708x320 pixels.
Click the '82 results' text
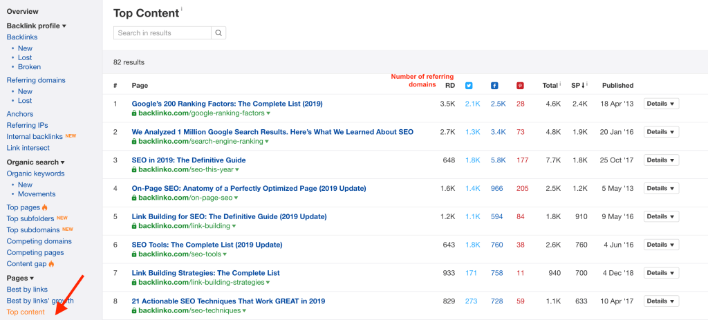click(x=129, y=62)
